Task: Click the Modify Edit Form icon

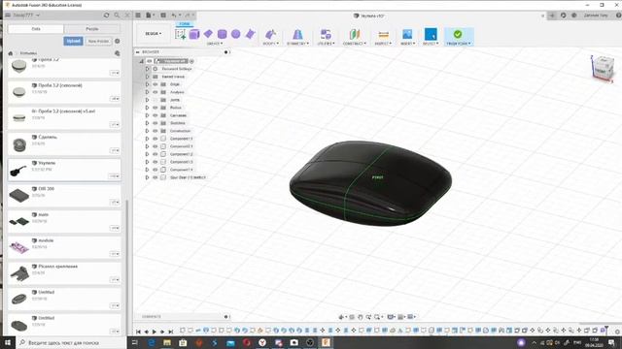Action: pos(270,34)
